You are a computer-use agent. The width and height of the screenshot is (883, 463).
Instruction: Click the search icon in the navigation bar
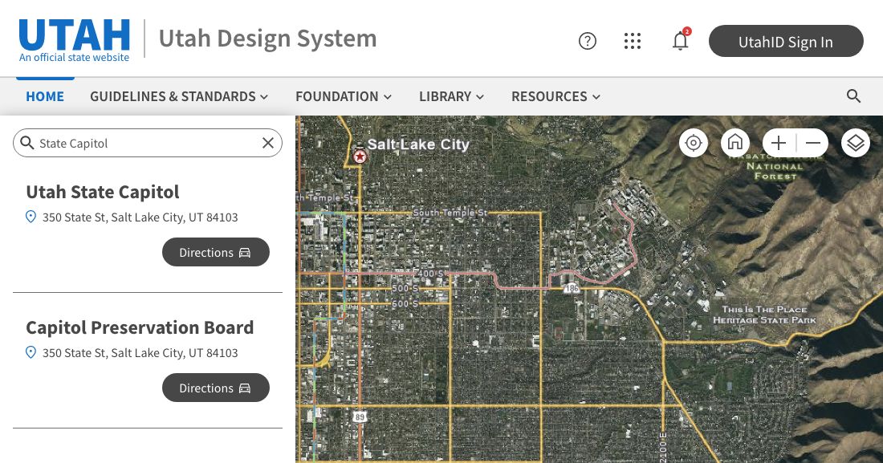click(x=854, y=96)
